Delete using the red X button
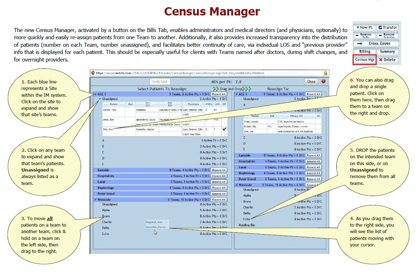 coord(387,60)
